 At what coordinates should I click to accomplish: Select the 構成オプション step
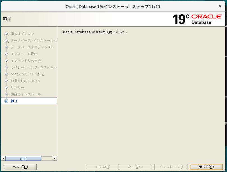click(x=22, y=34)
